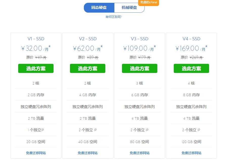Follow 免费迁移网站 link in V3 column
The height and width of the screenshot is (160, 226).
click(x=140, y=153)
